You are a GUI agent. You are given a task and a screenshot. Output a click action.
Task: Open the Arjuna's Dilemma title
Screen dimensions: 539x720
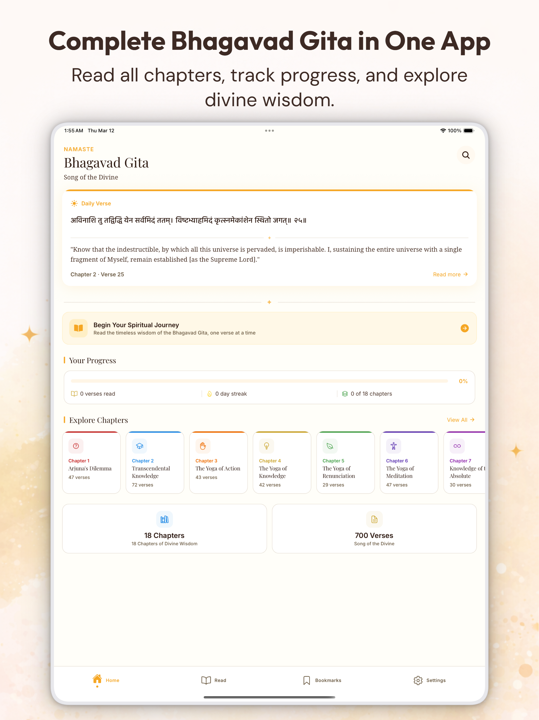(x=90, y=468)
